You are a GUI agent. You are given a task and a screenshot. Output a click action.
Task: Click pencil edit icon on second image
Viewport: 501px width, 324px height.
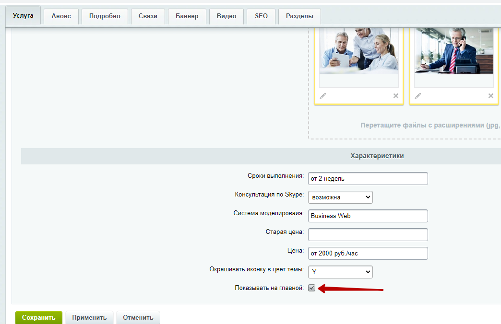(x=418, y=96)
